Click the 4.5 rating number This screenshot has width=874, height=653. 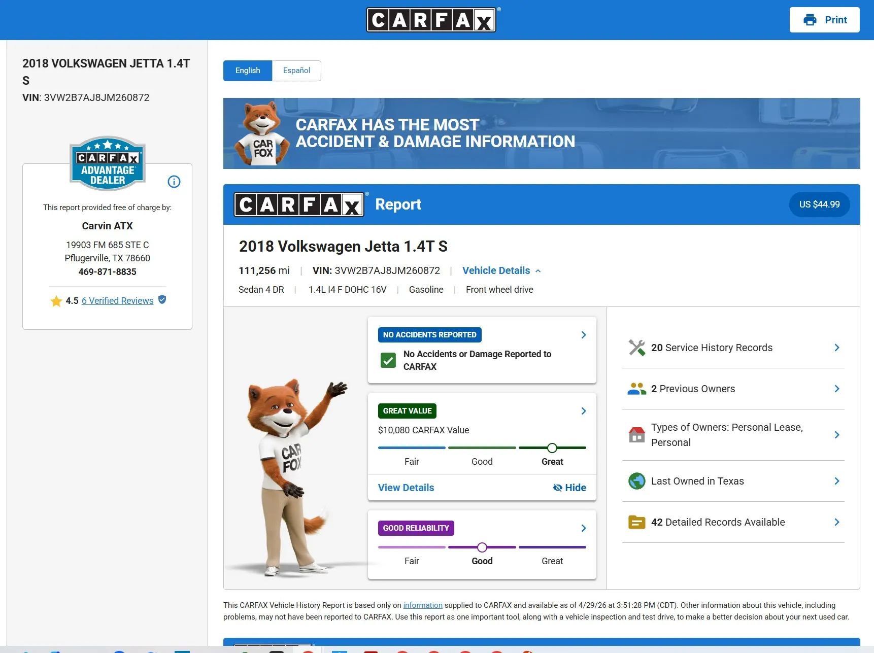click(72, 301)
